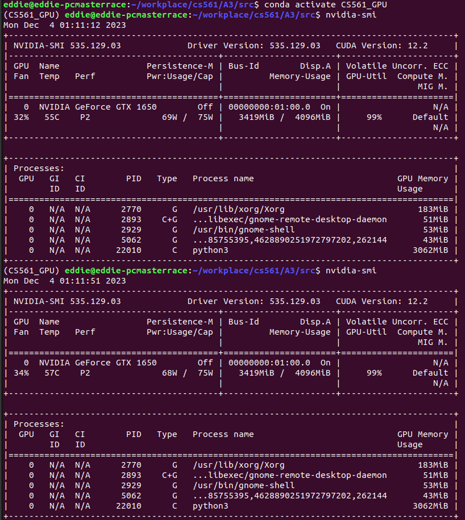Click PID '5062' in the 01:11:51 process list

(x=131, y=496)
